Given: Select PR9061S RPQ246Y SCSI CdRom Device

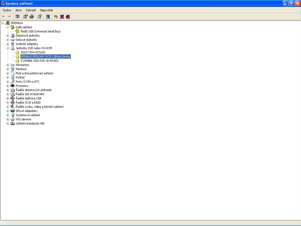Looking at the screenshot, I should [x=45, y=56].
